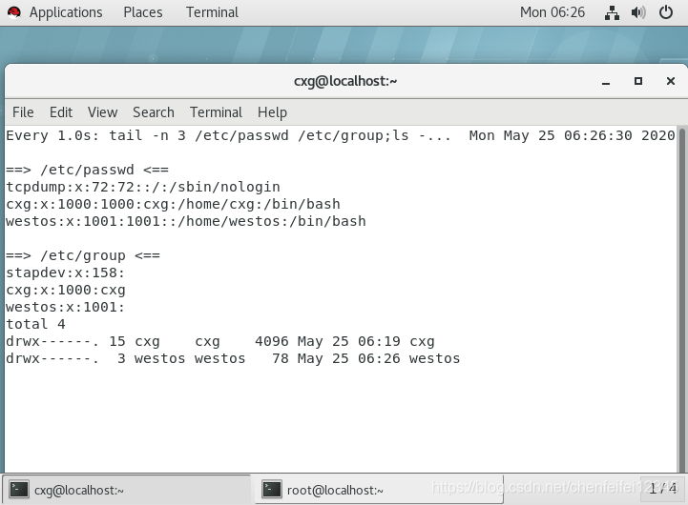Click the clock showing Mon 06:26
The width and height of the screenshot is (688, 505).
tap(552, 12)
